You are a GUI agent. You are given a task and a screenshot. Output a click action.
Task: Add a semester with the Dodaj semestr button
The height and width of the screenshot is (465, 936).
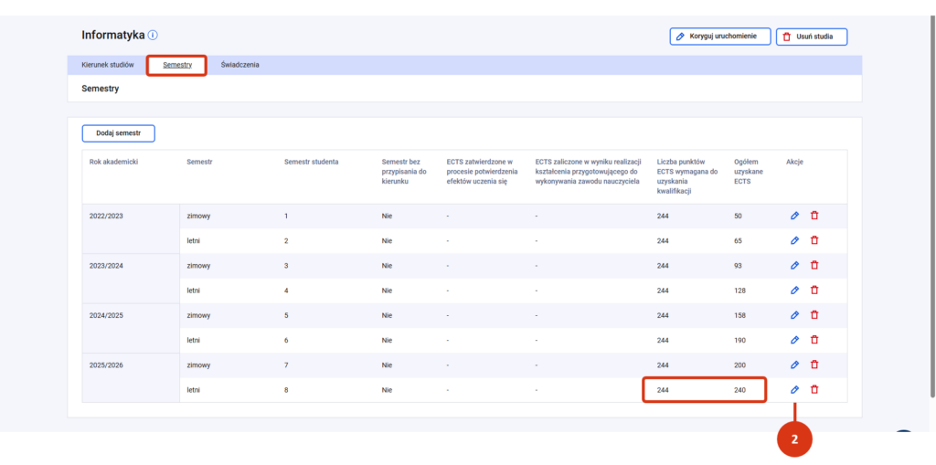[118, 133]
